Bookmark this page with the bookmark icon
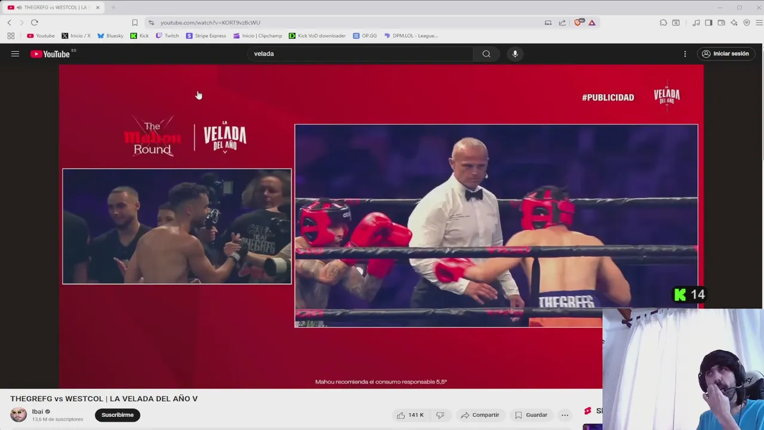This screenshot has height=430, width=764. [x=135, y=23]
